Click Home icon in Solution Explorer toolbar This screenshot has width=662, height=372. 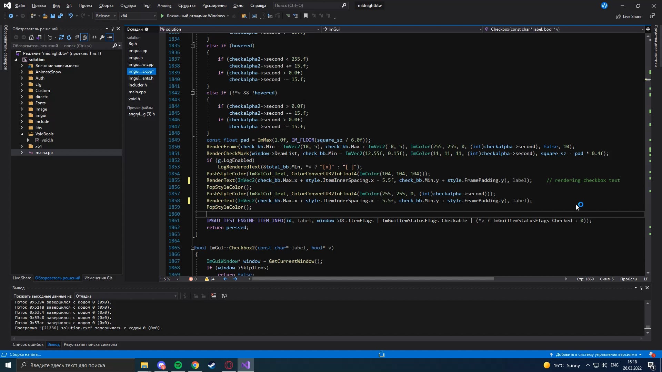[31, 37]
